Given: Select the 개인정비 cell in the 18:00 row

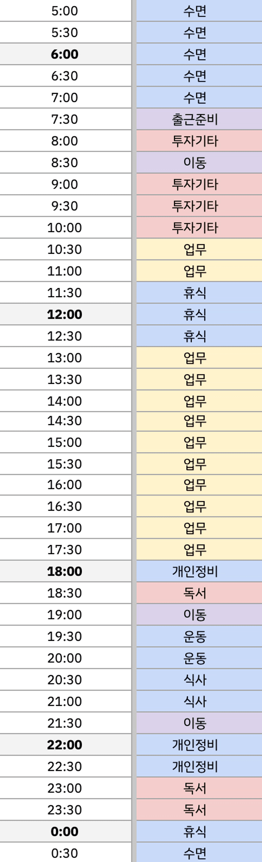Looking at the screenshot, I should [195, 571].
